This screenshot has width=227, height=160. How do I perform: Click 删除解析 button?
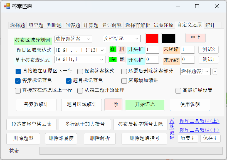click(100, 139)
